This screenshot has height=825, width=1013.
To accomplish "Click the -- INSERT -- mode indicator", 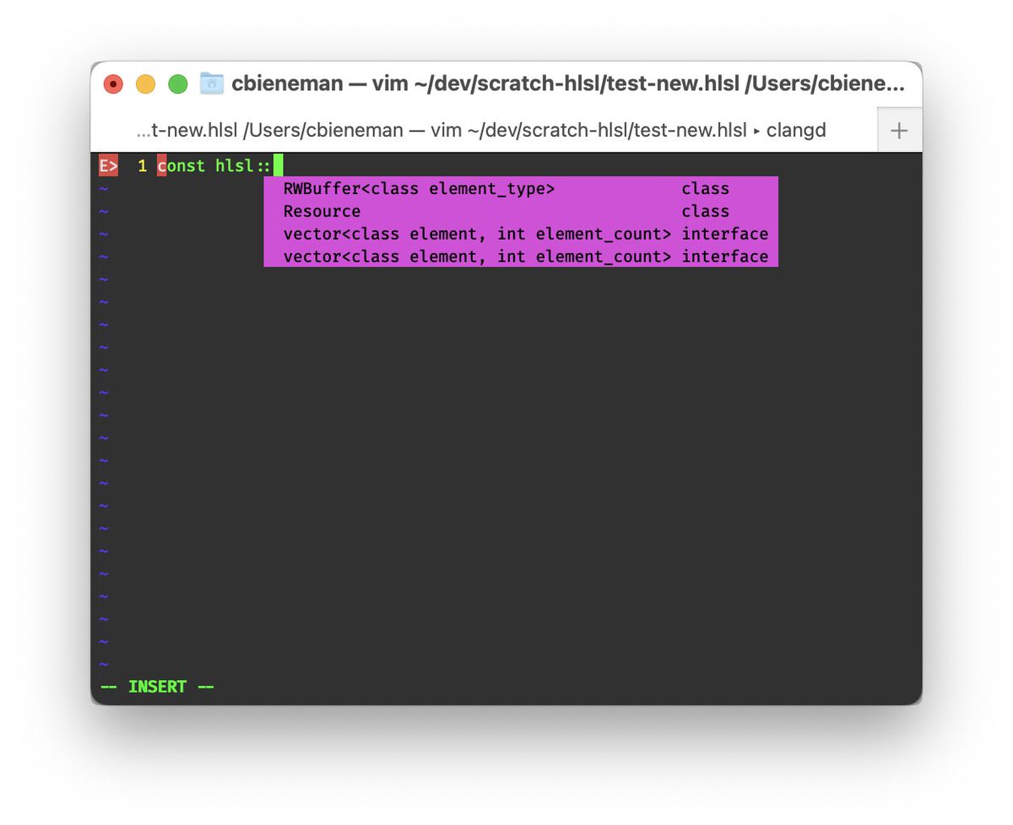I will (x=157, y=687).
